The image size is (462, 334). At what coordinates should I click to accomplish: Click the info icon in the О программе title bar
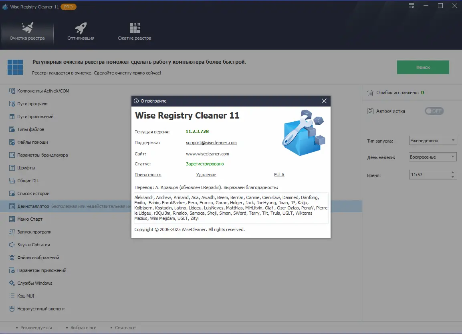point(136,101)
